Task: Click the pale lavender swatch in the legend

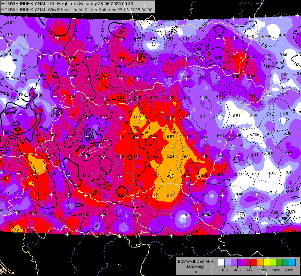Action: click(x=228, y=262)
